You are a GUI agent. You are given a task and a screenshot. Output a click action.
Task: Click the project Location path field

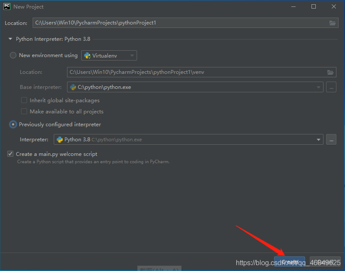(x=186, y=23)
